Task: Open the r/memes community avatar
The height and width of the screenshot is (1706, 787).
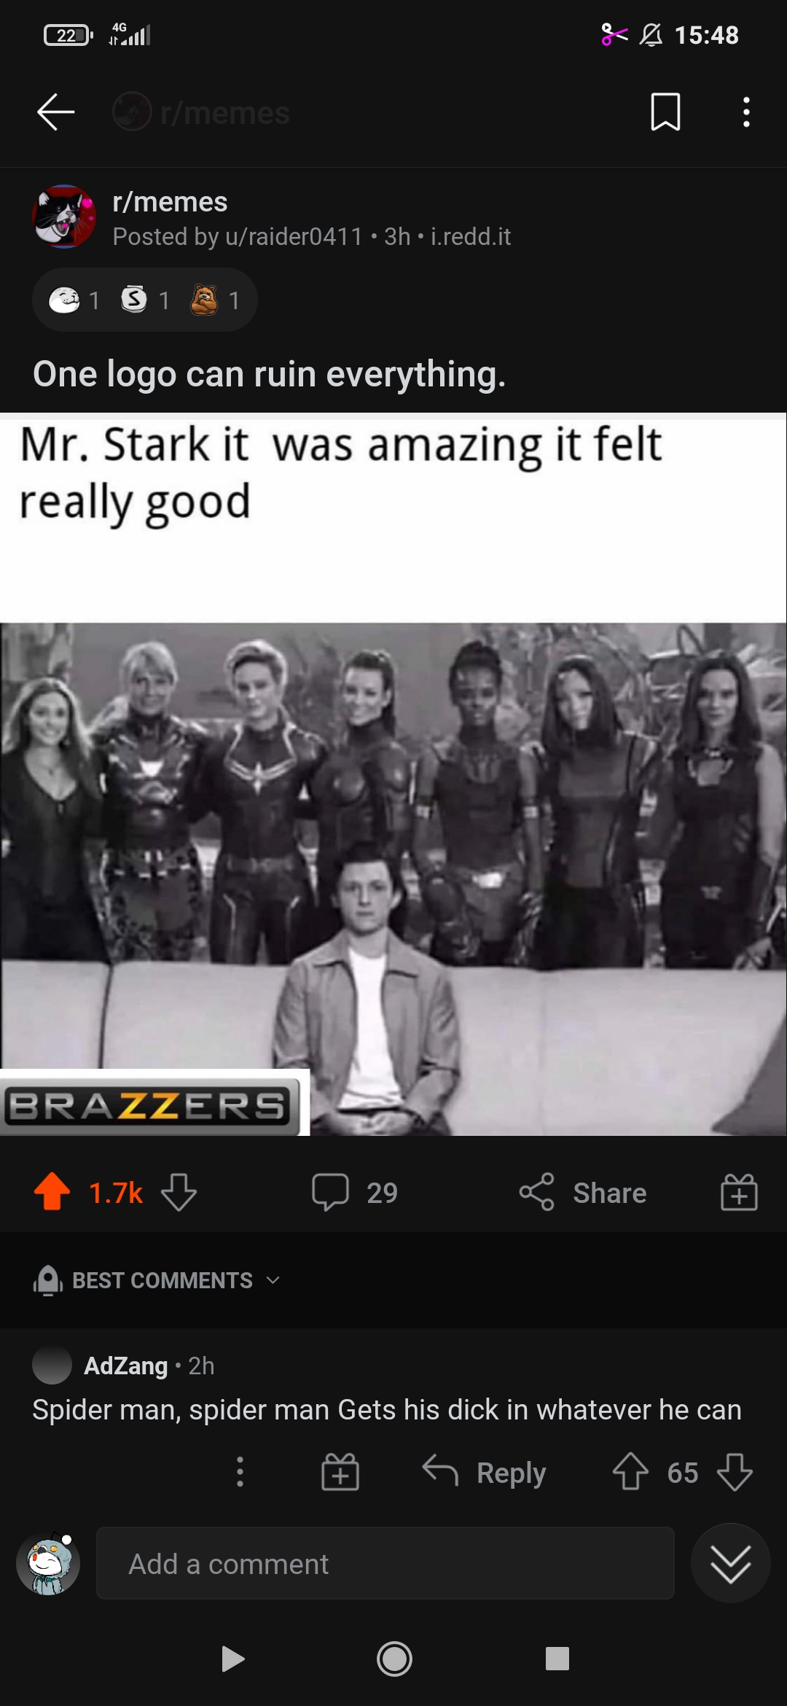Action: click(64, 217)
